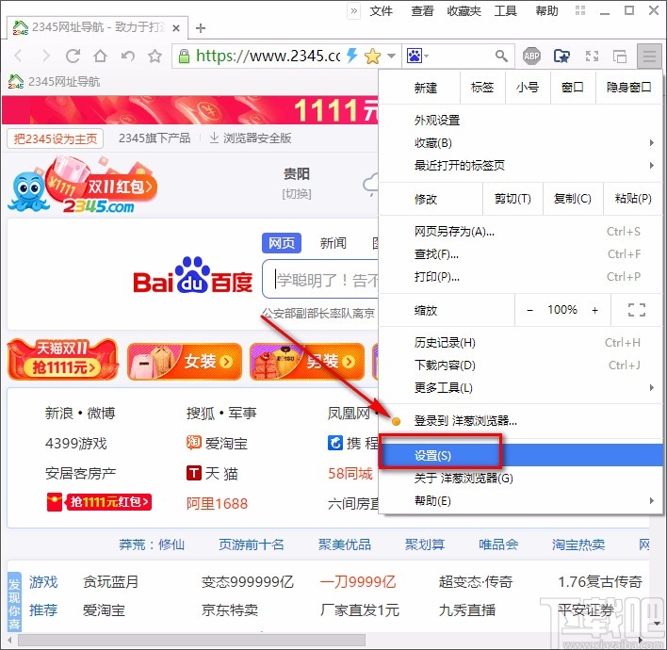Expand the 帮助(E) submenu
The image size is (667, 650).
[x=520, y=501]
